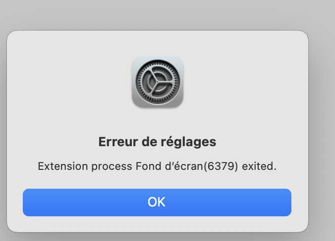
Task: Click the OK button
Action: point(157,202)
